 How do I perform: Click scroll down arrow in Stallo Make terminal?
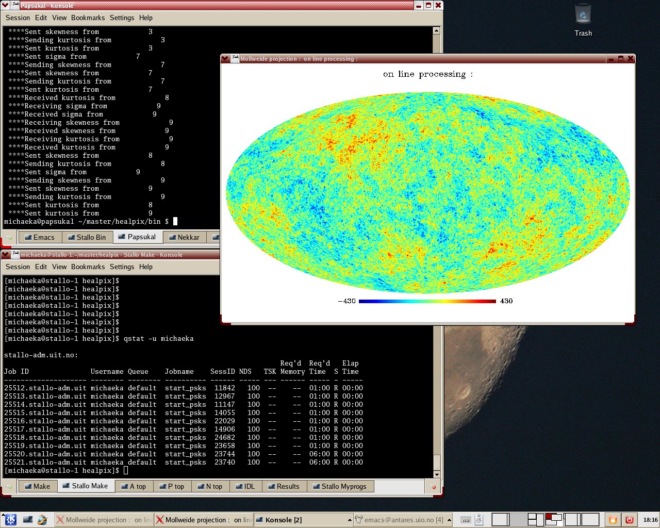(437, 474)
